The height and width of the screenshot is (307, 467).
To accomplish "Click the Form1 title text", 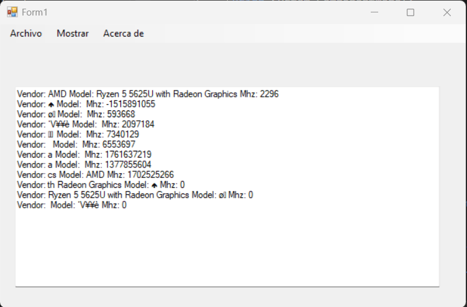I will (x=35, y=12).
